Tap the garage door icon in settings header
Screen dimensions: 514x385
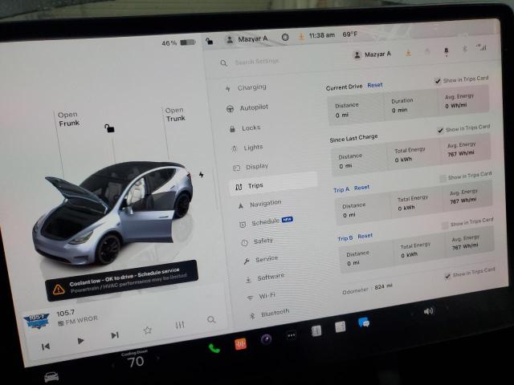[x=427, y=51]
